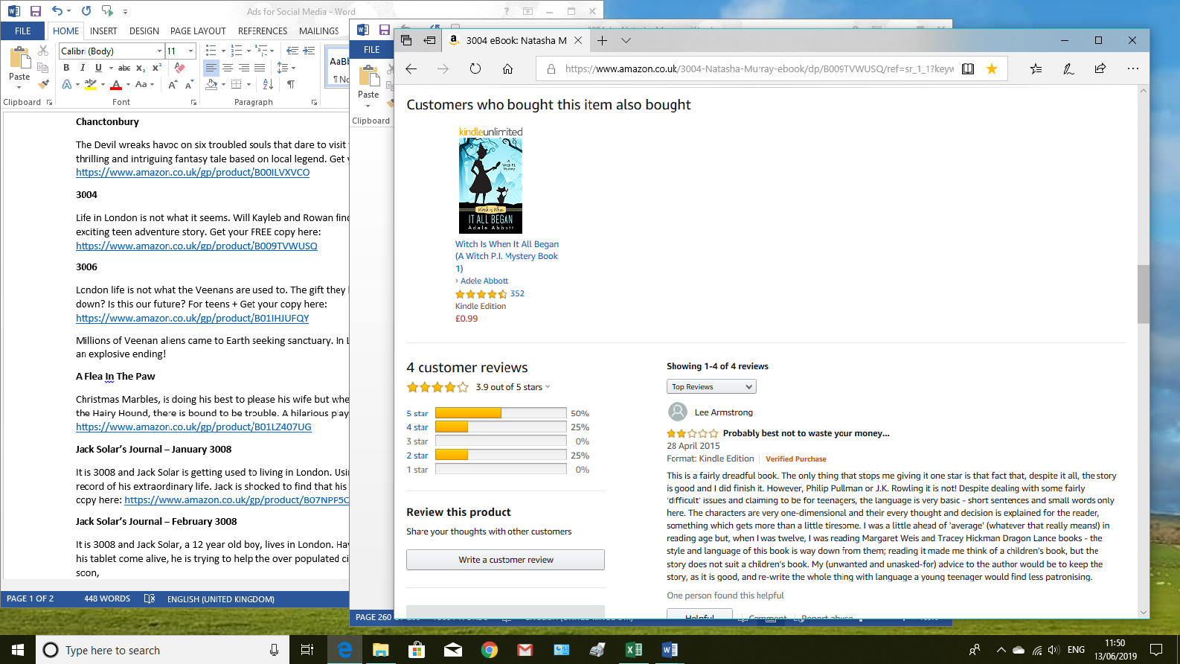Toggle italic formatting in Word
This screenshot has height=664, width=1180.
point(82,68)
